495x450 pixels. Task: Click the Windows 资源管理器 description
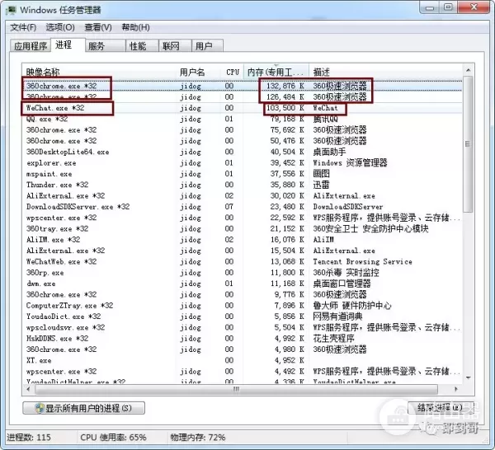click(350, 163)
